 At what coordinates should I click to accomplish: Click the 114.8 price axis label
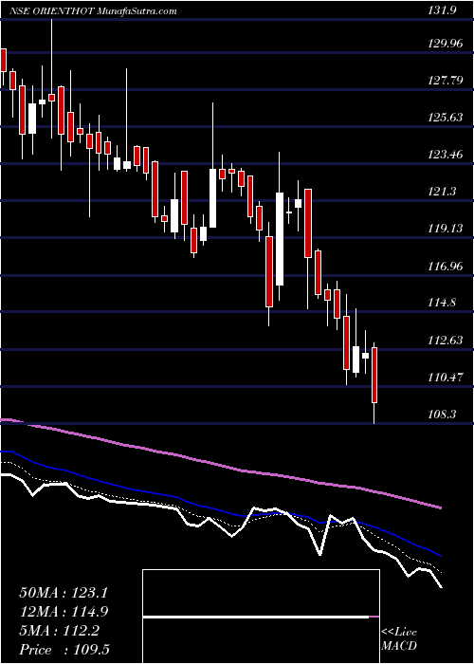click(x=442, y=303)
